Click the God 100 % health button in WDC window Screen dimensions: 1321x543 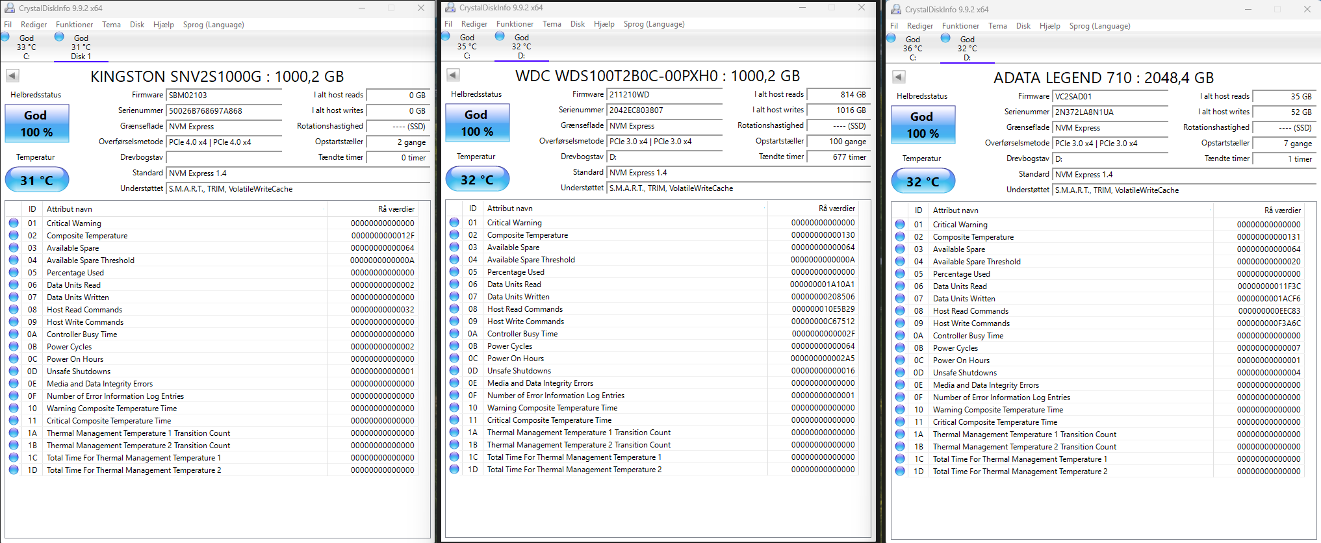[x=477, y=123]
